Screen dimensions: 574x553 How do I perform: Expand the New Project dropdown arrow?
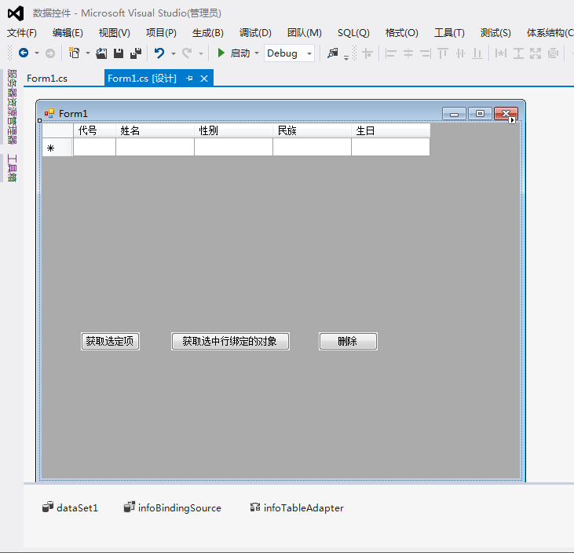click(x=88, y=53)
